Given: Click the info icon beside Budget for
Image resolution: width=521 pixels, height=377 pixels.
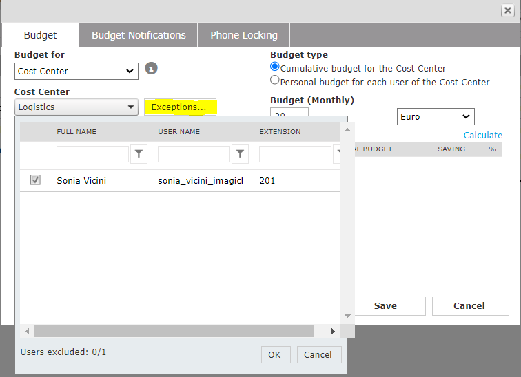Looking at the screenshot, I should 152,69.
